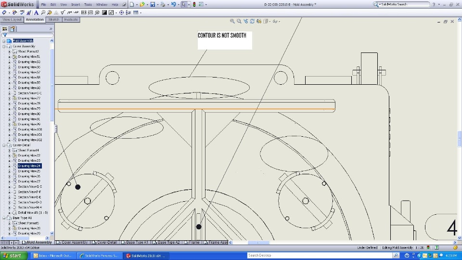The height and width of the screenshot is (260, 462).
Task: Click the Weld Symbol tool
Action: [69, 13]
